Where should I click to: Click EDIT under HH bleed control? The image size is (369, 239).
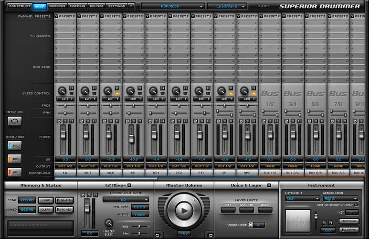pos(134,99)
